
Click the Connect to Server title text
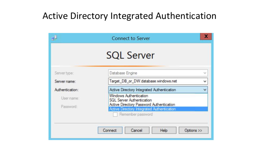pyautogui.click(x=131, y=38)
